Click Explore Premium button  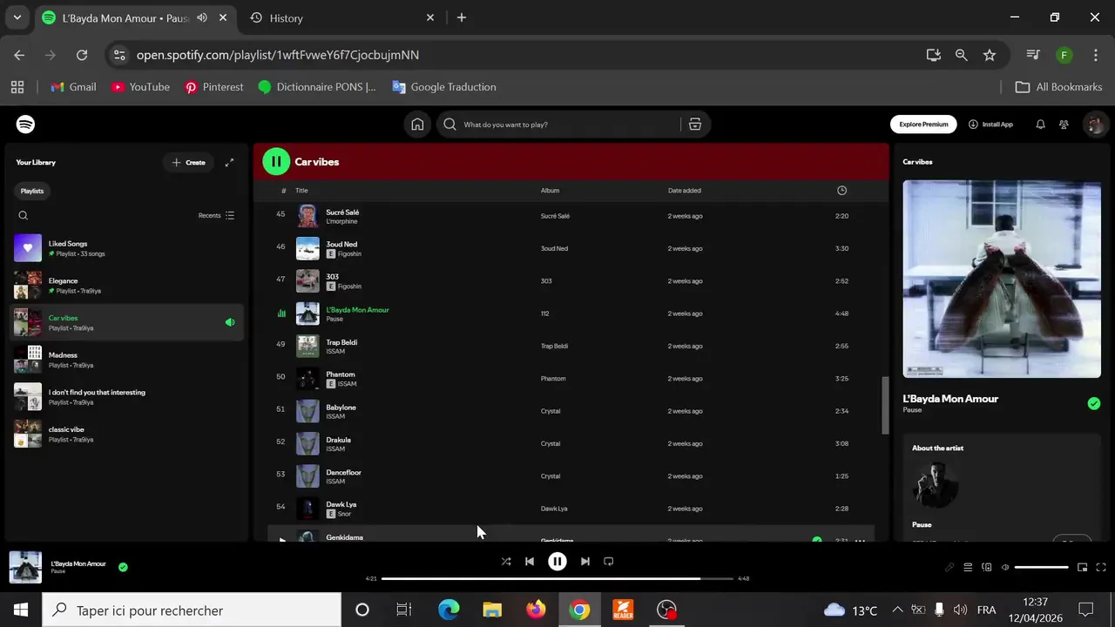pyautogui.click(x=923, y=125)
